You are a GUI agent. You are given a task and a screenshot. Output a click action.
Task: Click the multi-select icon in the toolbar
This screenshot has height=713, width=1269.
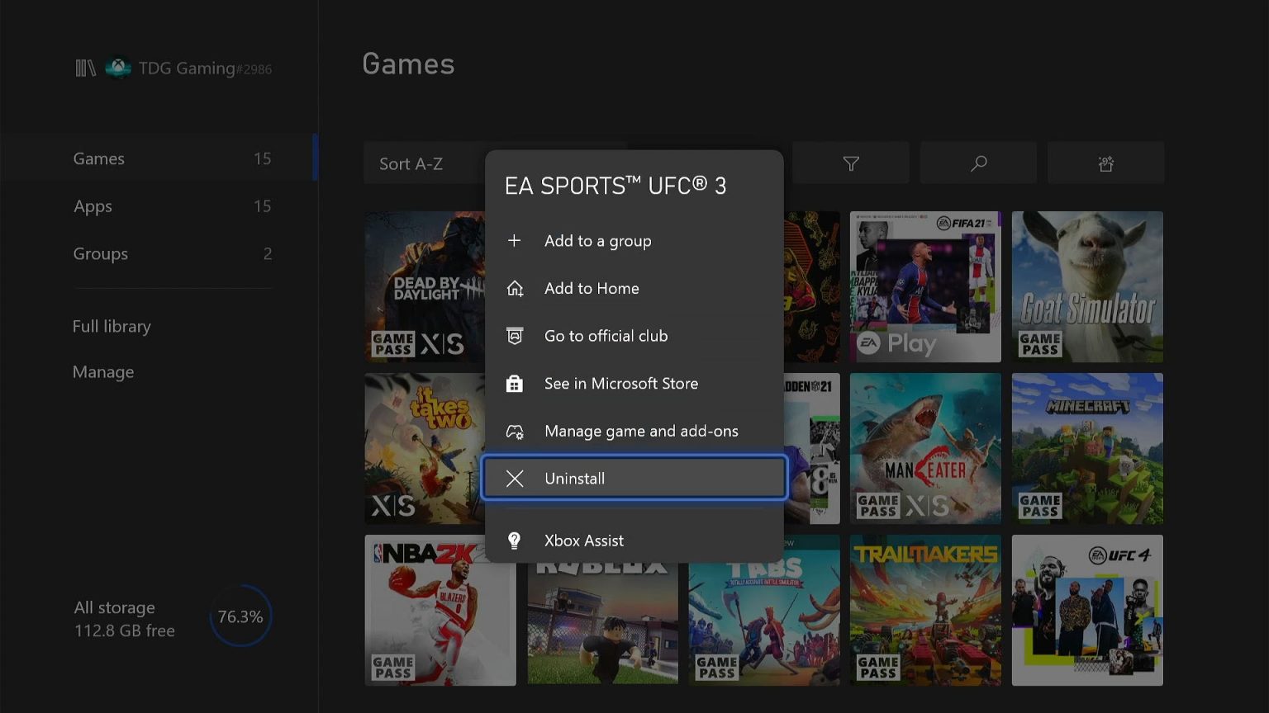1105,163
